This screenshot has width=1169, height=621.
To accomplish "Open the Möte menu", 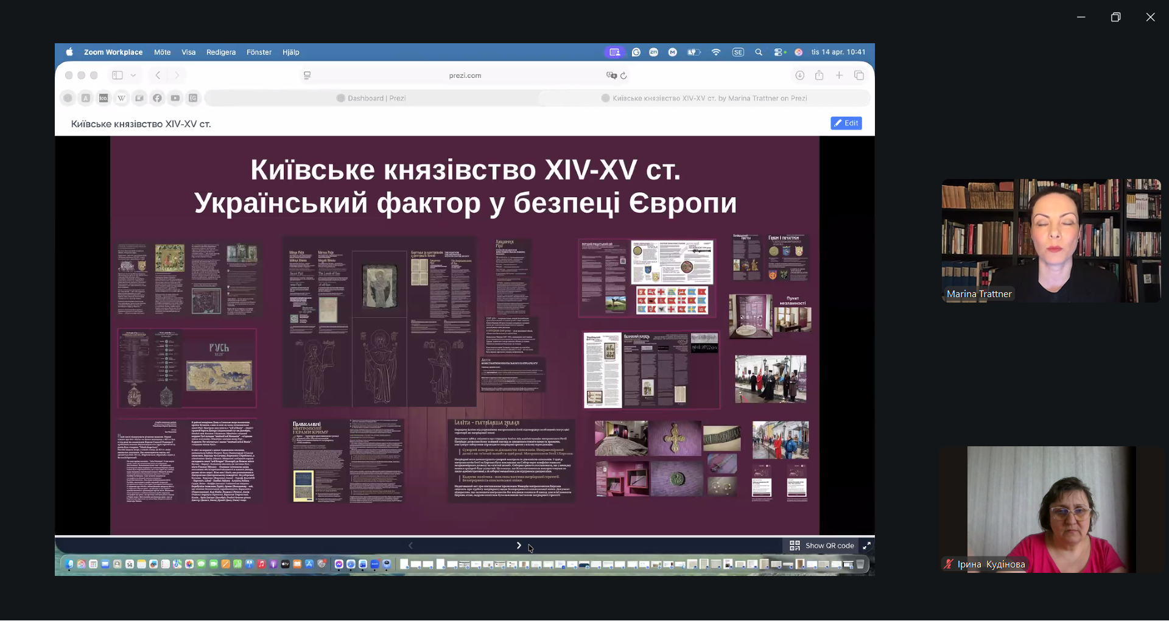I will click(x=162, y=52).
